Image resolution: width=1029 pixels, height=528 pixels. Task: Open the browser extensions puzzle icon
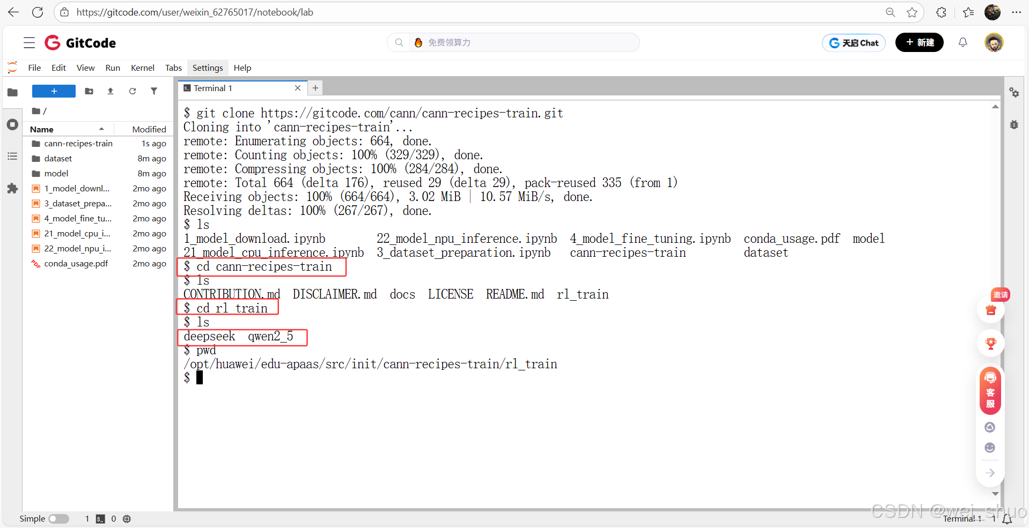pos(942,12)
